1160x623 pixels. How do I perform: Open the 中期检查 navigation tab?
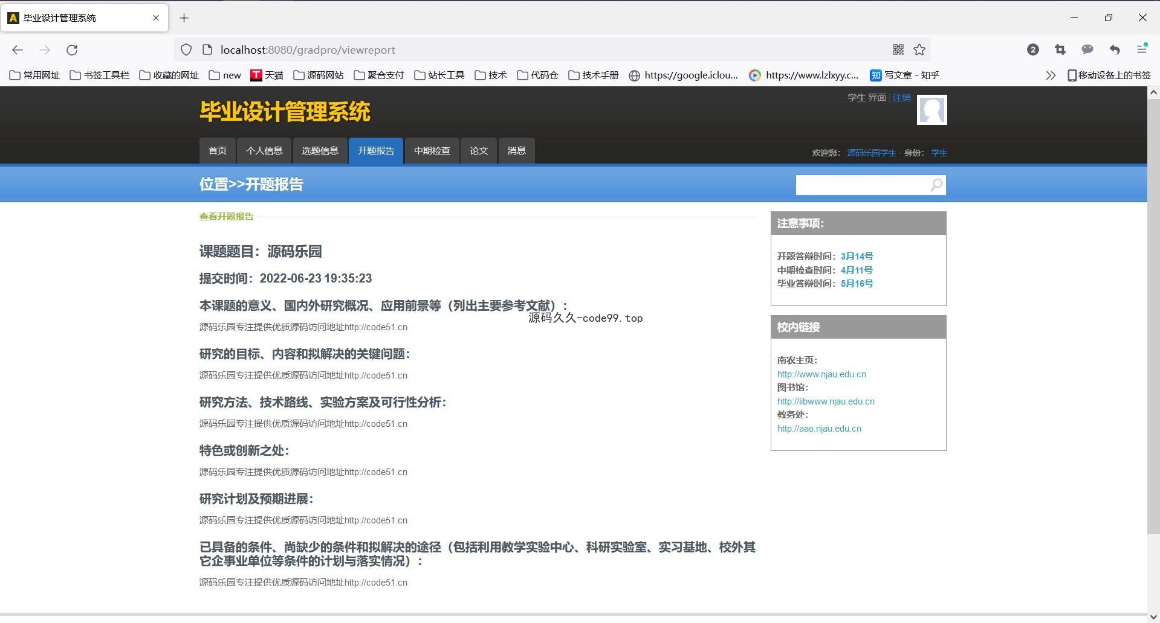(x=432, y=151)
